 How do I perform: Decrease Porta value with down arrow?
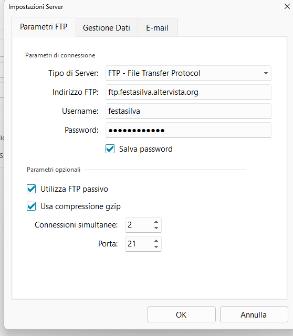156,247
